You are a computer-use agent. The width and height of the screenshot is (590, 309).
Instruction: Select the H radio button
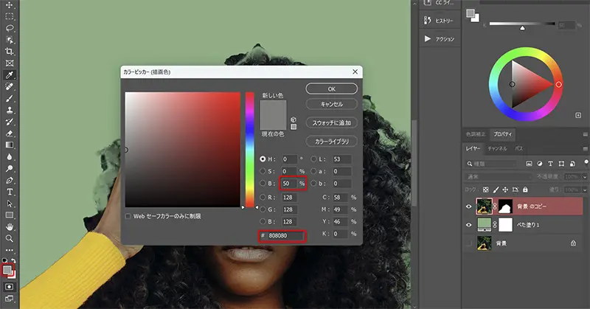pyautogui.click(x=263, y=159)
